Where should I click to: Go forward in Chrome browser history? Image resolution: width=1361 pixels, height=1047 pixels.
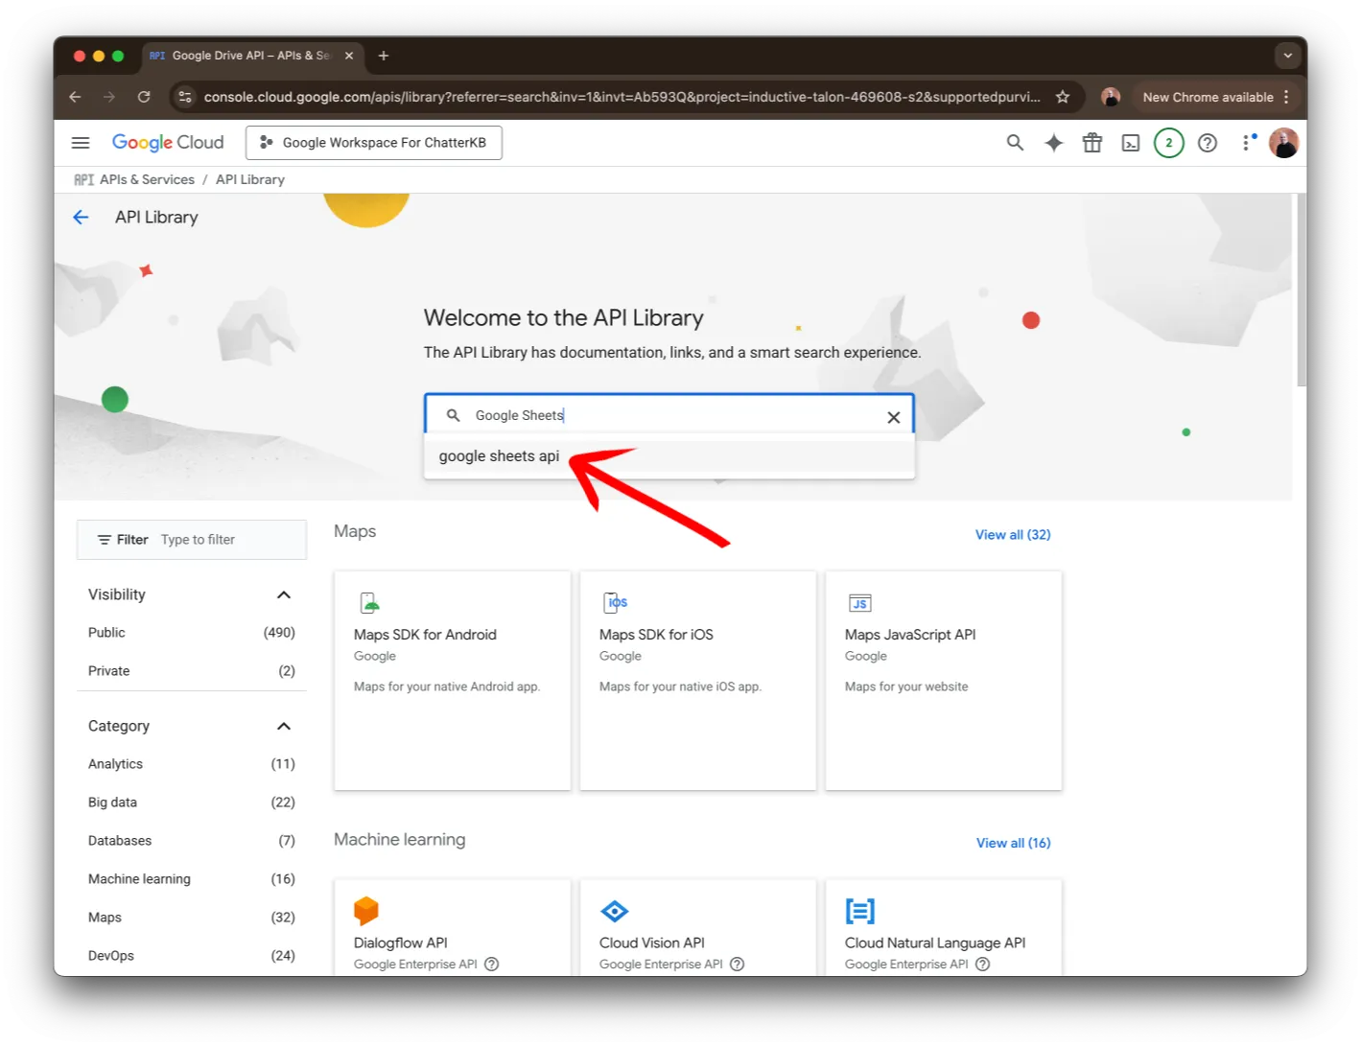click(109, 97)
